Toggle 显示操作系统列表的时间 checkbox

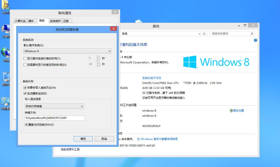pyautogui.click(x=25, y=59)
